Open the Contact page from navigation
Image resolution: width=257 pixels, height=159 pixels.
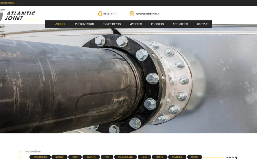[203, 24]
